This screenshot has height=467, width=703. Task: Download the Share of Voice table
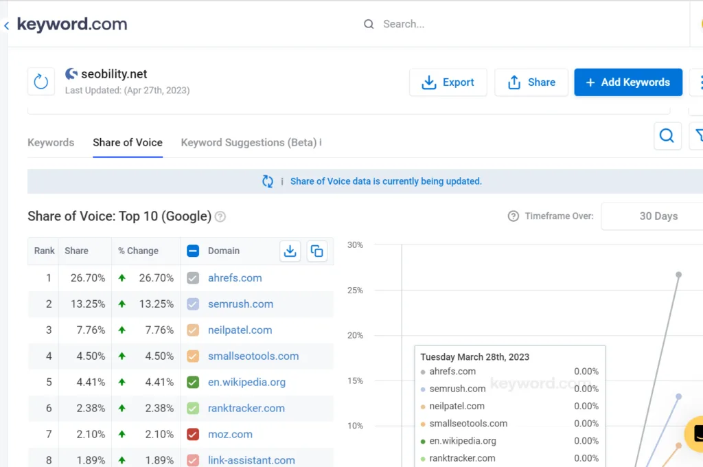click(x=290, y=251)
